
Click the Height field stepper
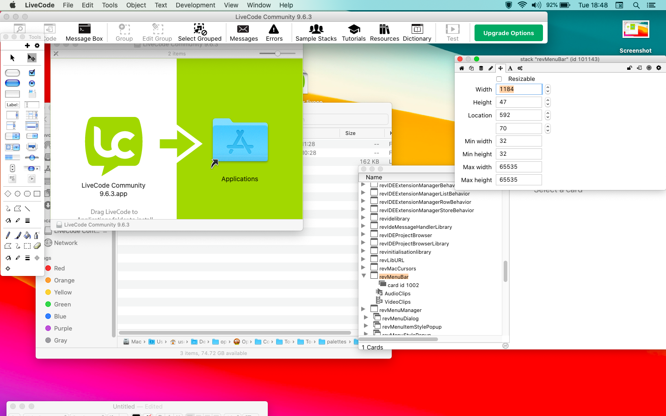(548, 102)
